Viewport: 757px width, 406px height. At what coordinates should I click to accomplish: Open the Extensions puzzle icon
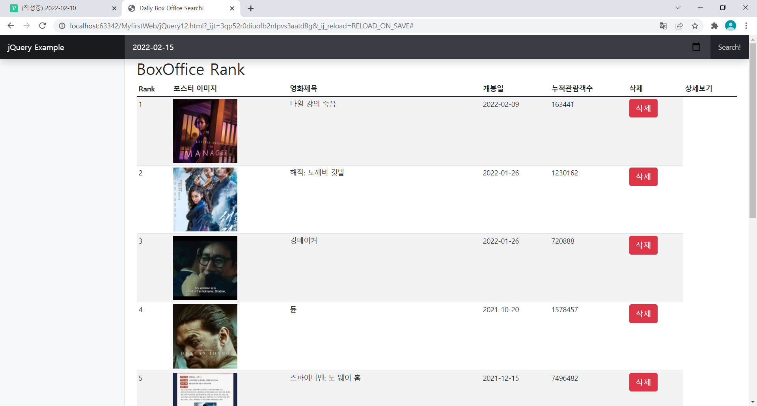pyautogui.click(x=714, y=26)
